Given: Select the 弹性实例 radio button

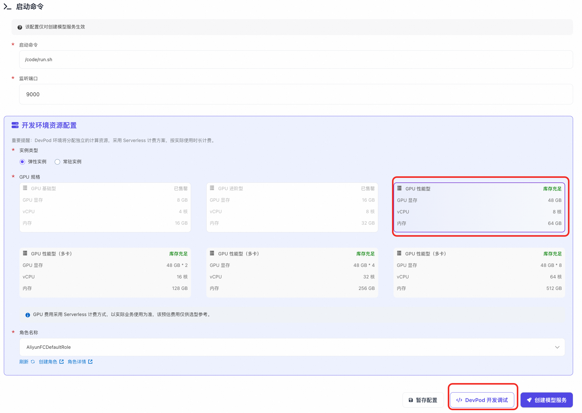Looking at the screenshot, I should (23, 162).
